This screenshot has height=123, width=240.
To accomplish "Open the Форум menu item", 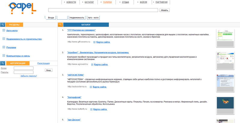I will point(143,2).
